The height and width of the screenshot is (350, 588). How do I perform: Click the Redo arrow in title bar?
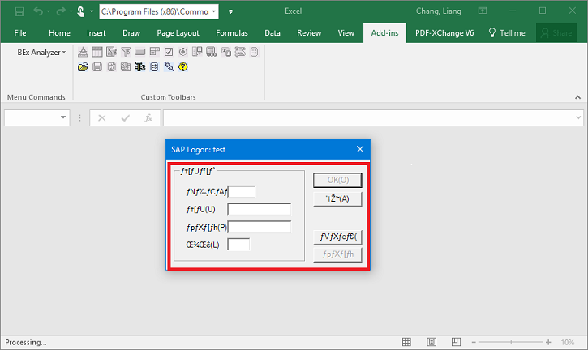(60, 11)
